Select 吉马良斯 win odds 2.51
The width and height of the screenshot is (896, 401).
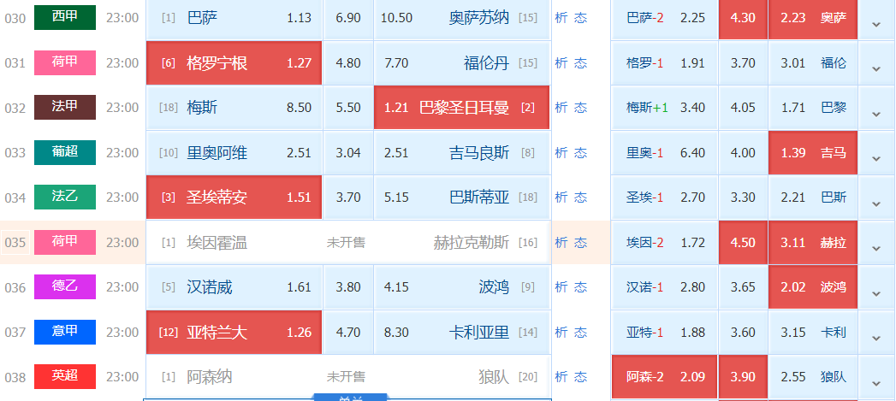[x=462, y=152]
